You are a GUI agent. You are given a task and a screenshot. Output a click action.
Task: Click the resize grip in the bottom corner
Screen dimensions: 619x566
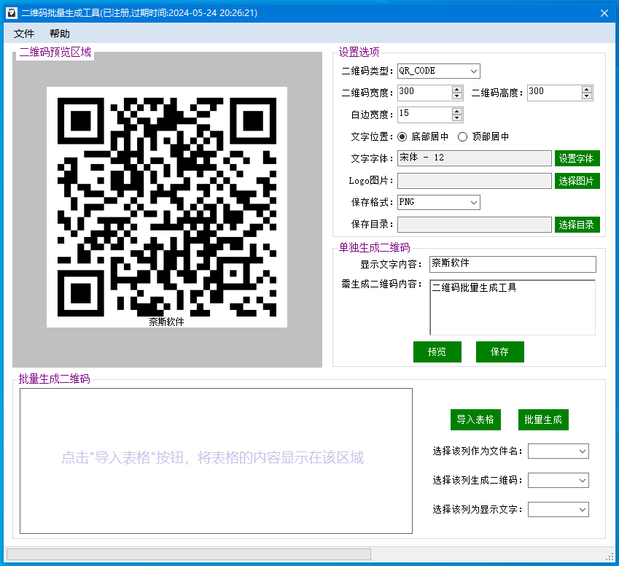[x=610, y=556]
